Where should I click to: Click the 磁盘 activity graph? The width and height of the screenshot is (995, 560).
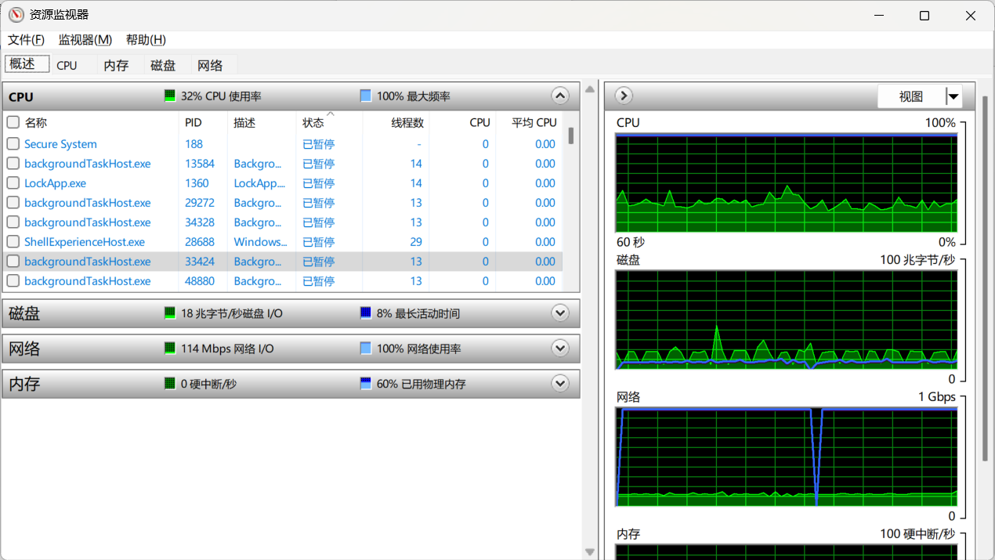[x=787, y=320]
